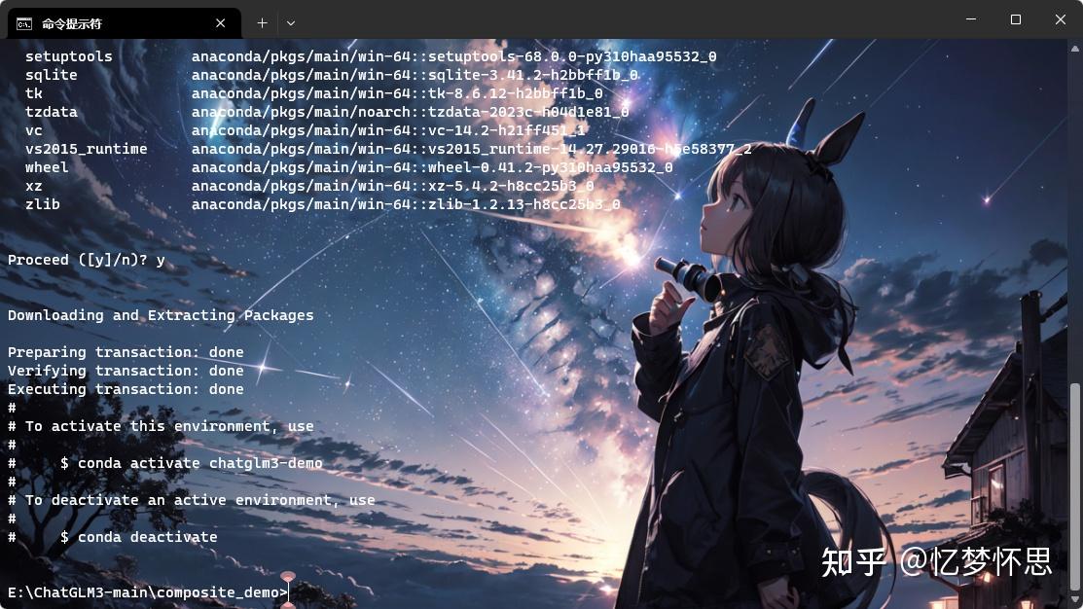
Task: Click '# To activate this environment, use' line
Action: click(161, 427)
